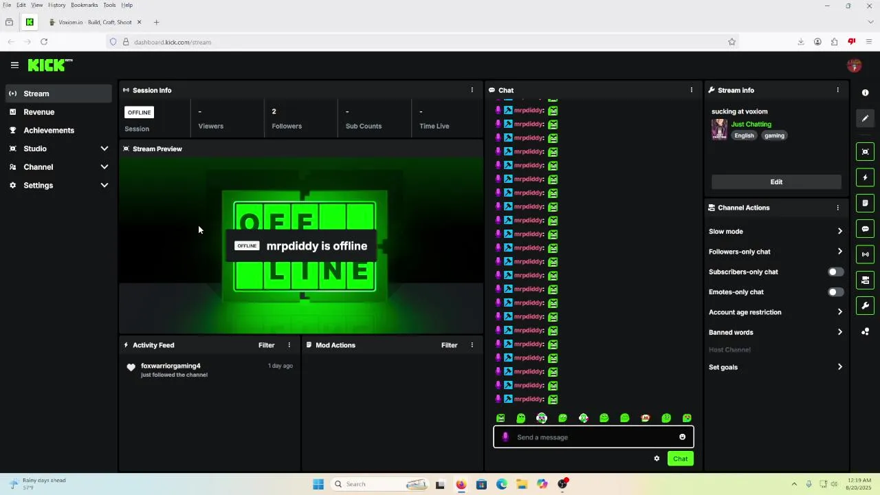
Task: Open File Explorer from the taskbar
Action: coord(522,484)
